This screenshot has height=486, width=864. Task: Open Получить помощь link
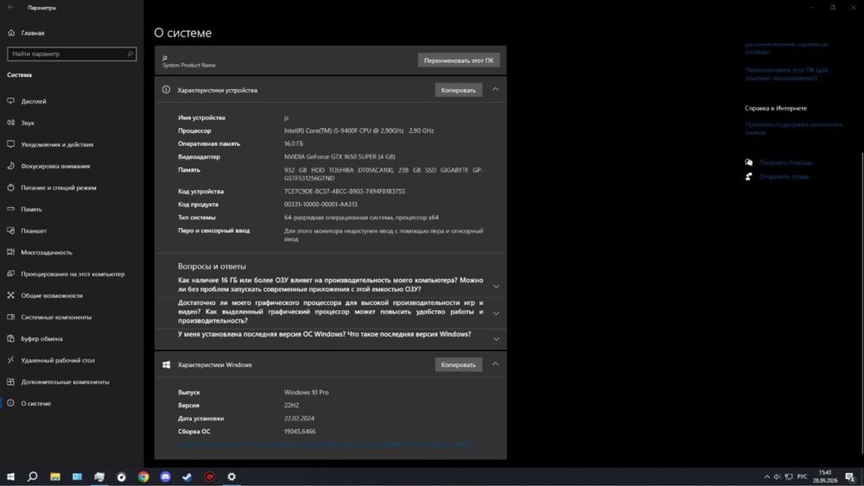click(785, 162)
